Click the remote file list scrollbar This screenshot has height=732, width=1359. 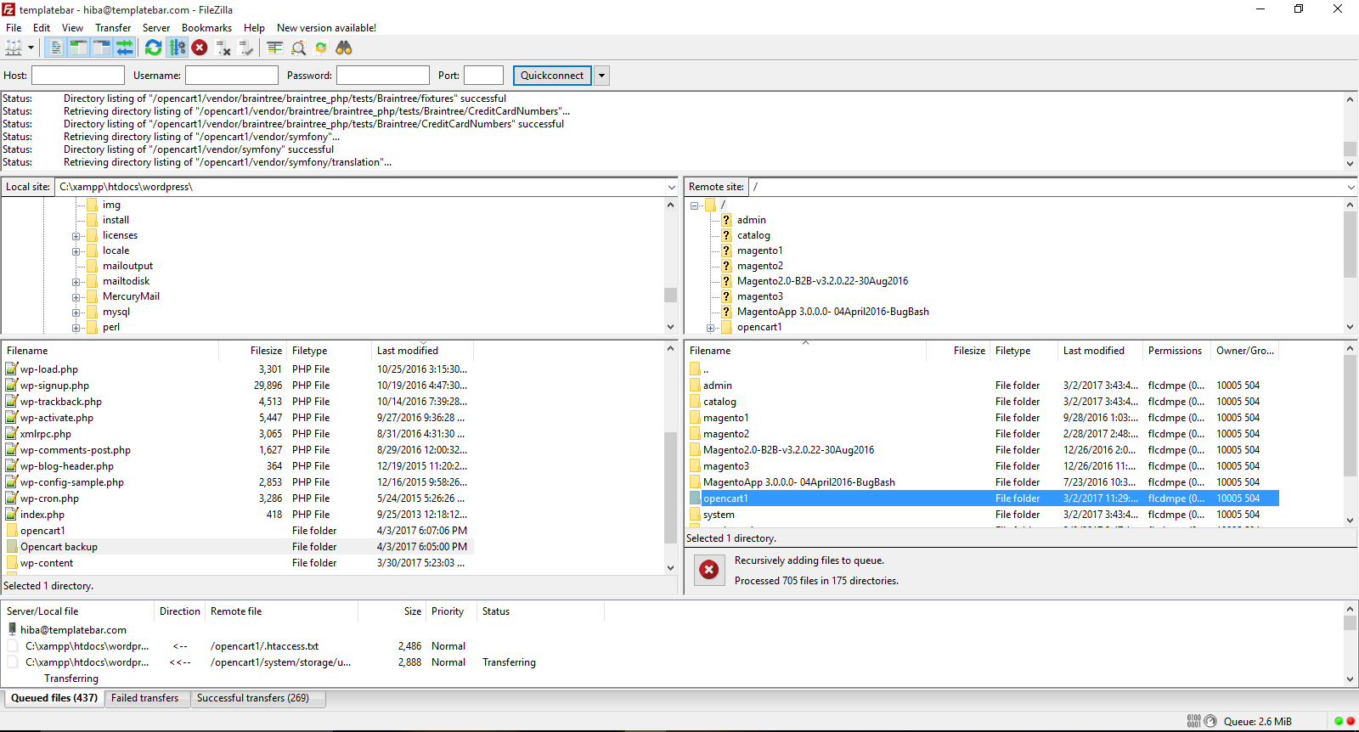click(x=1350, y=433)
